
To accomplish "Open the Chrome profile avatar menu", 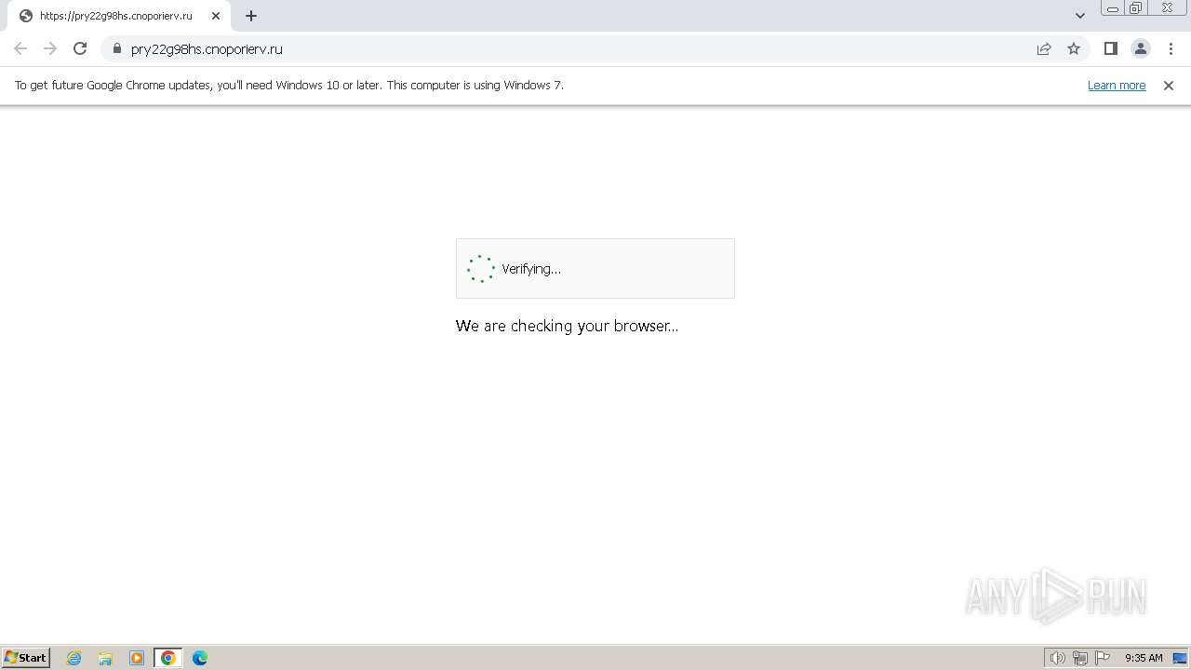I will 1141,48.
